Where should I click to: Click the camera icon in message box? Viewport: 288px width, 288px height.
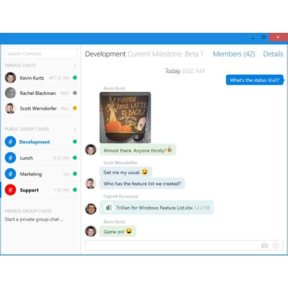point(264,245)
